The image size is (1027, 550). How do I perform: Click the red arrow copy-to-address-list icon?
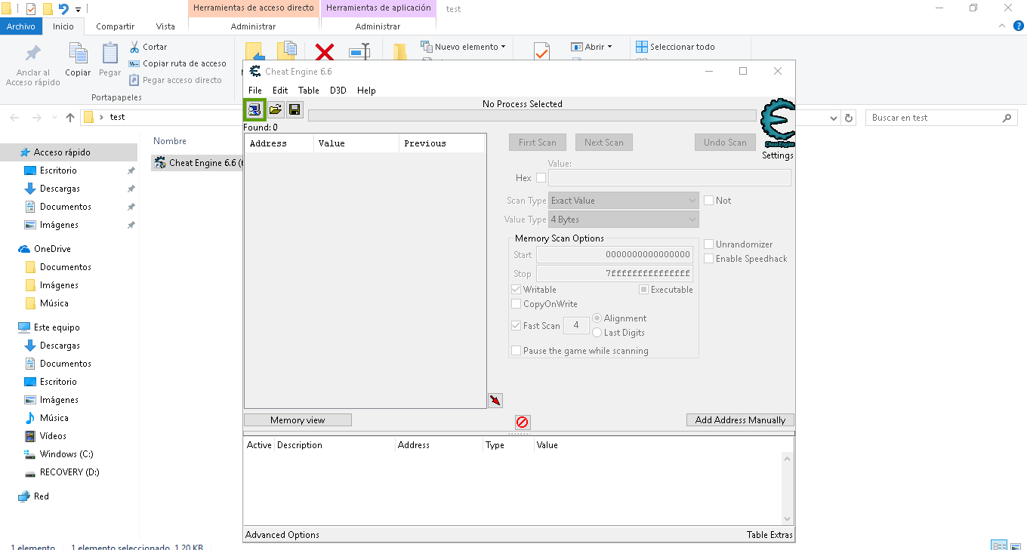(495, 400)
